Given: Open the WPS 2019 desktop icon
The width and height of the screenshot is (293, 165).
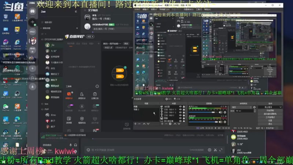Looking at the screenshot, I should click(5, 95).
